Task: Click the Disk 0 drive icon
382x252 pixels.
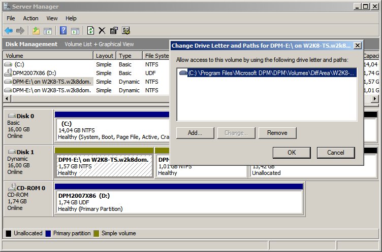Action: coord(12,116)
